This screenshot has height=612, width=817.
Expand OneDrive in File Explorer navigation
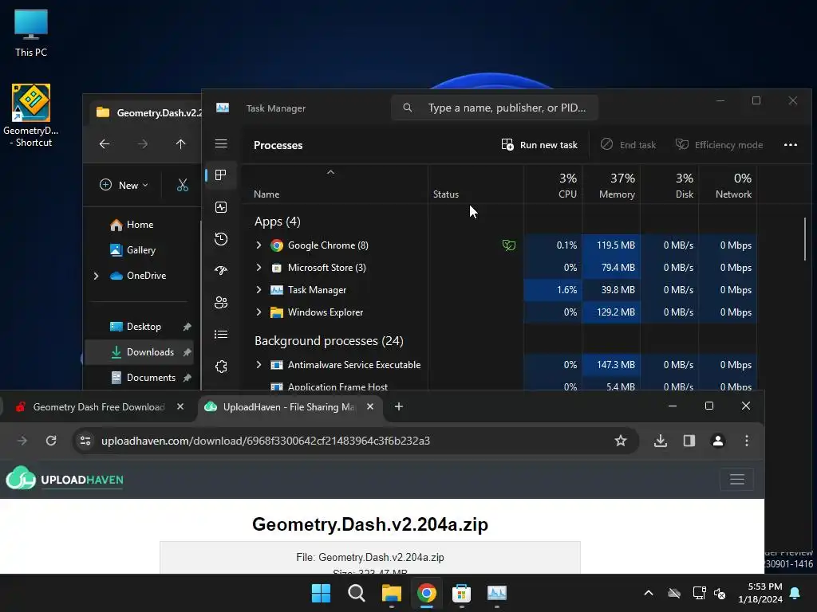point(96,276)
